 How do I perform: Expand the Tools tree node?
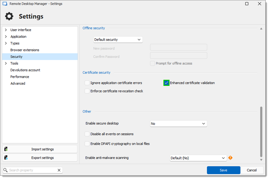6,63
